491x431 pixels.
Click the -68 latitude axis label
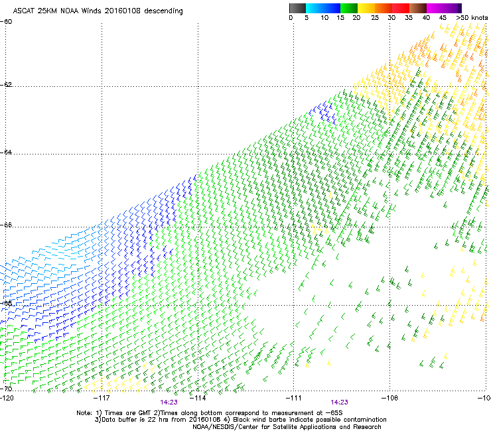[7, 303]
